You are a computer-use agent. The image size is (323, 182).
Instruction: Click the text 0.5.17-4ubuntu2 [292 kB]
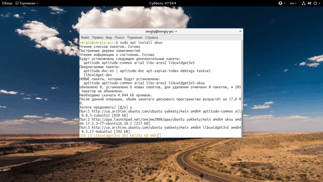click(106, 131)
